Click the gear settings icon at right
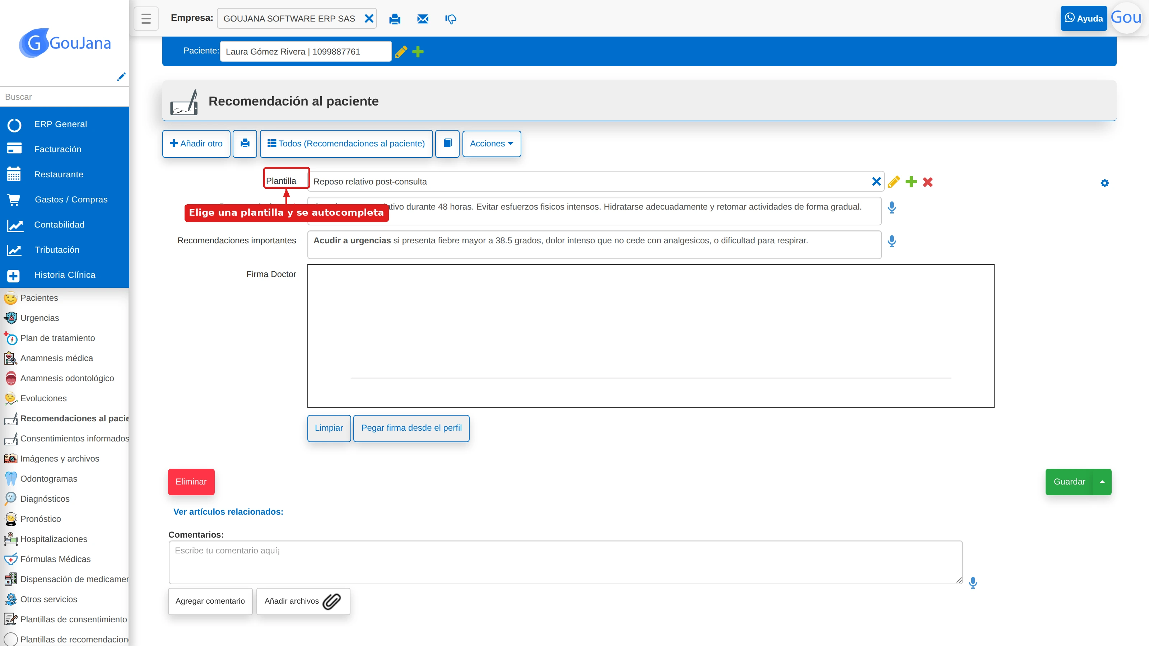This screenshot has width=1149, height=646. point(1104,183)
